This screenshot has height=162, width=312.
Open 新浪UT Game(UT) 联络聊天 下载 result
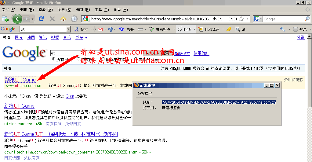point(61,134)
